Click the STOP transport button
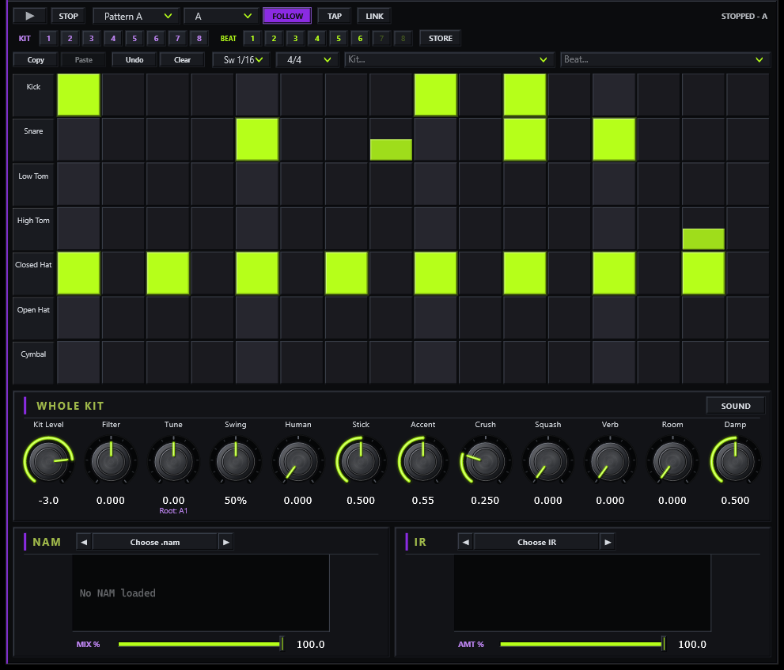This screenshot has width=784, height=670. point(69,16)
